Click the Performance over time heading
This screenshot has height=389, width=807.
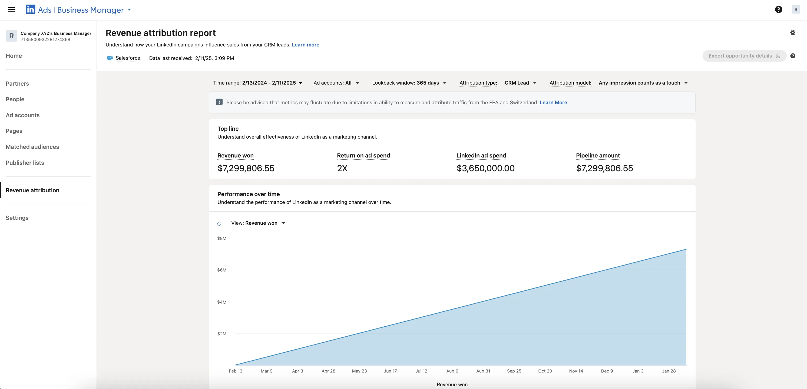(249, 194)
